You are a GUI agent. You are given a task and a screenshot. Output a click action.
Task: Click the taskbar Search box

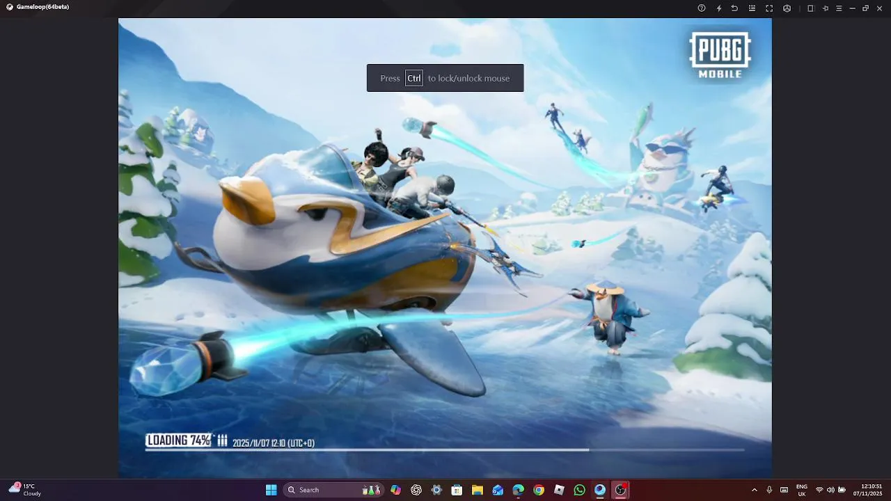tap(333, 490)
